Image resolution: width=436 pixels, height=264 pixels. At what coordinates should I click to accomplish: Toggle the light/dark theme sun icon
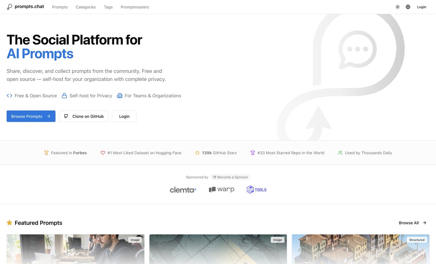[x=397, y=7]
